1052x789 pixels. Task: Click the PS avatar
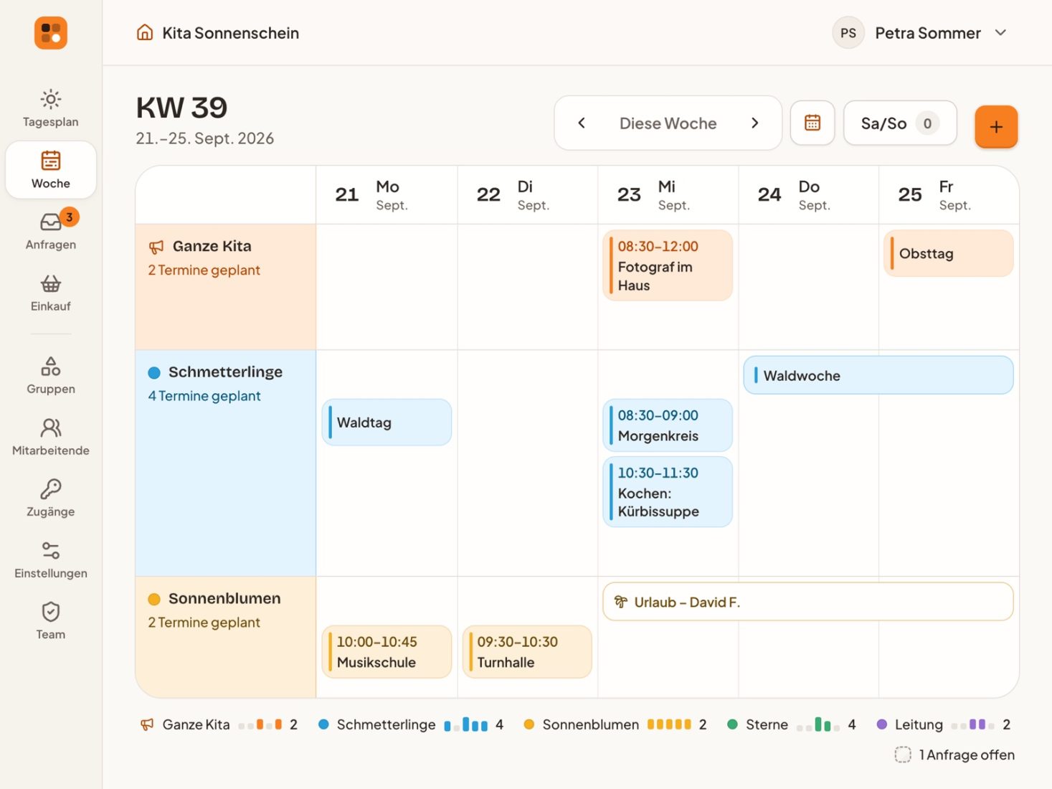click(x=848, y=33)
